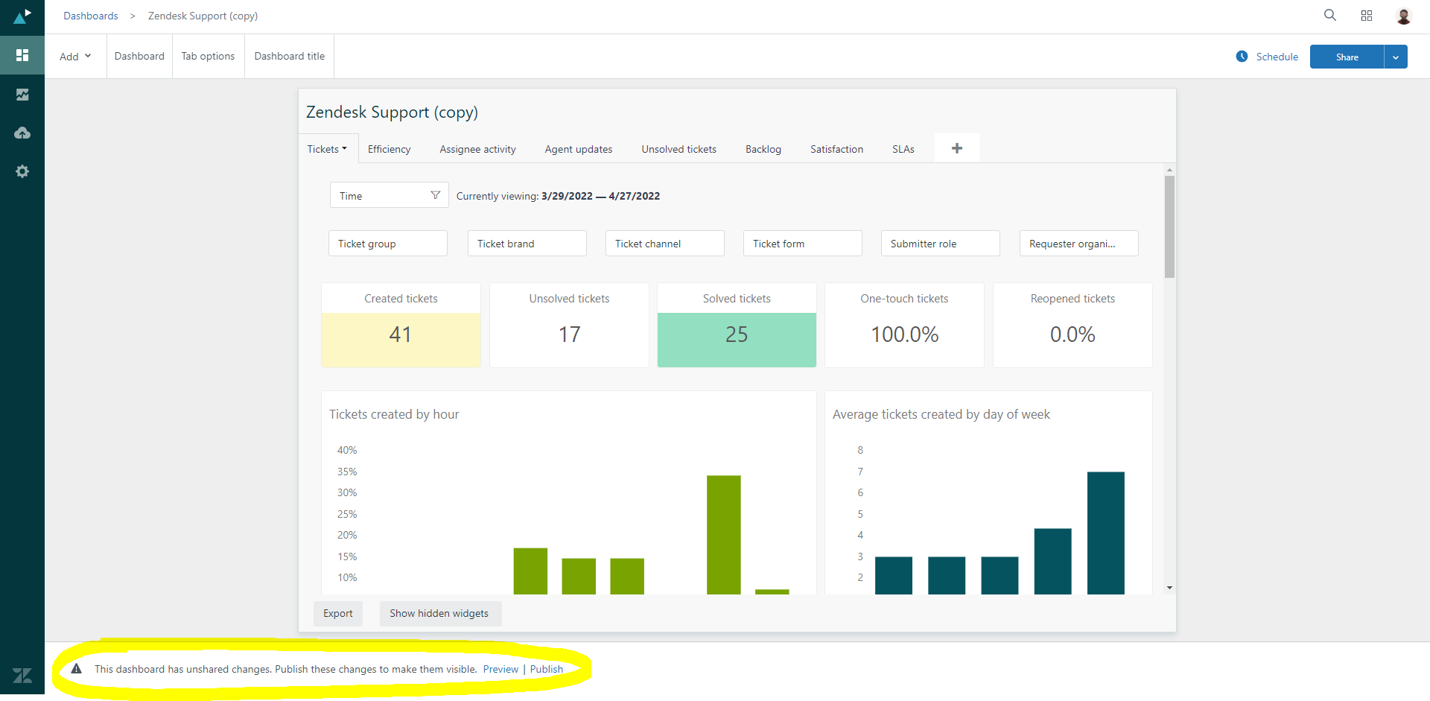Open the Time filter dropdown
Image resolution: width=1430 pixels, height=701 pixels.
coord(389,196)
